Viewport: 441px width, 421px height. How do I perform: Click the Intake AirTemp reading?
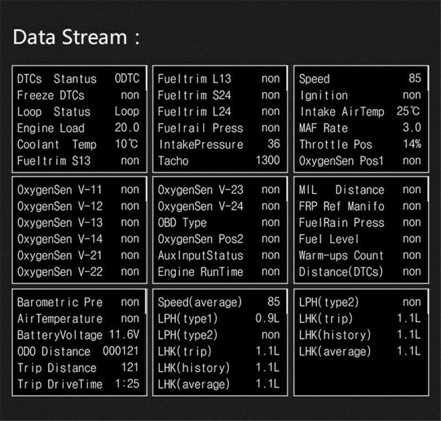(x=360, y=111)
